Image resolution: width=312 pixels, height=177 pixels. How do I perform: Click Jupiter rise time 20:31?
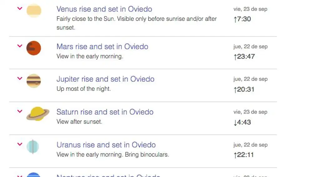click(244, 89)
